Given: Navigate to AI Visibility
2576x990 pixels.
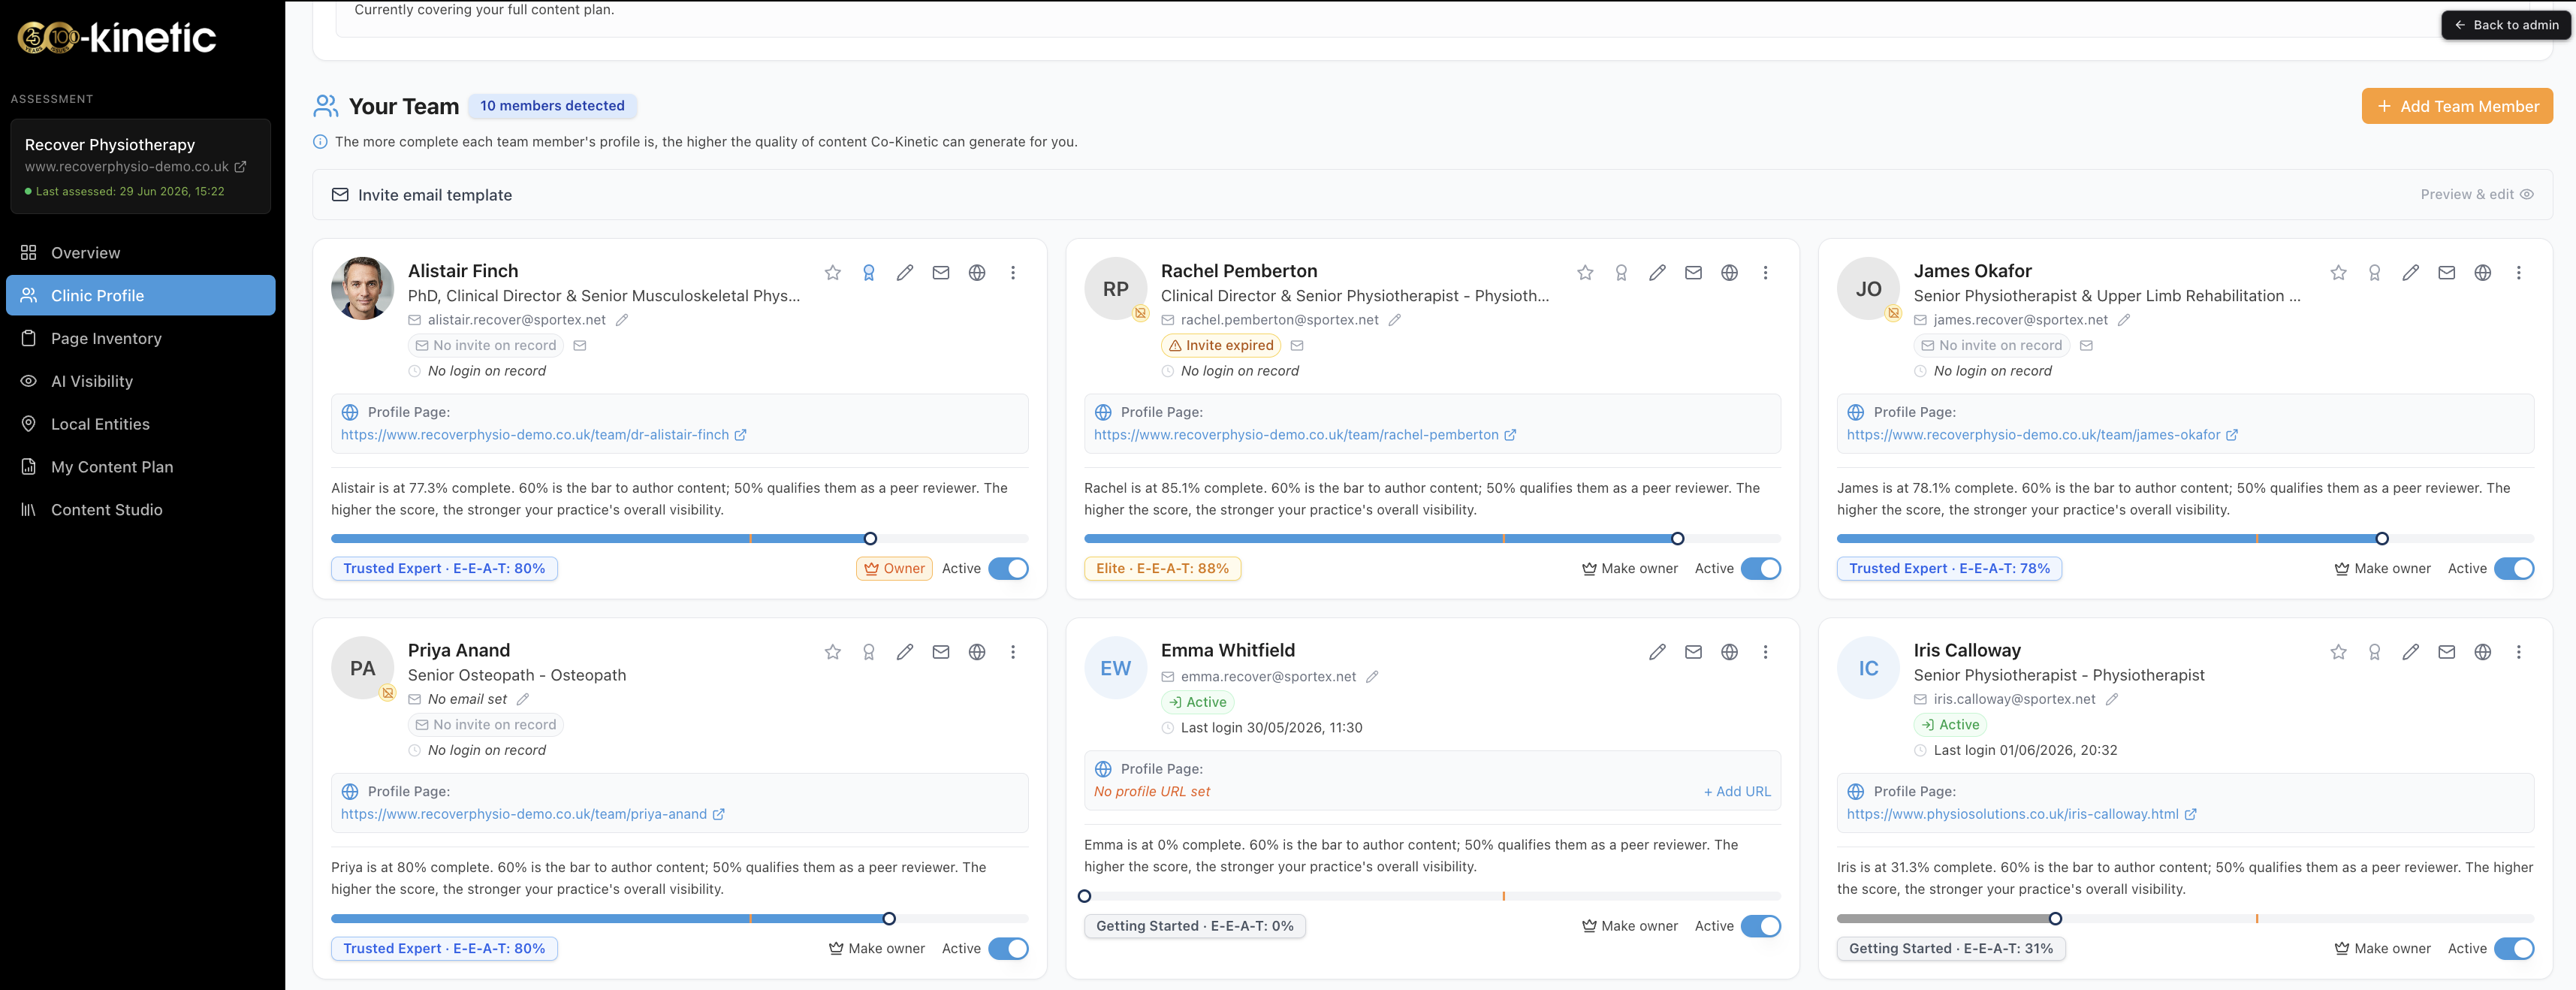Looking at the screenshot, I should click(x=141, y=382).
